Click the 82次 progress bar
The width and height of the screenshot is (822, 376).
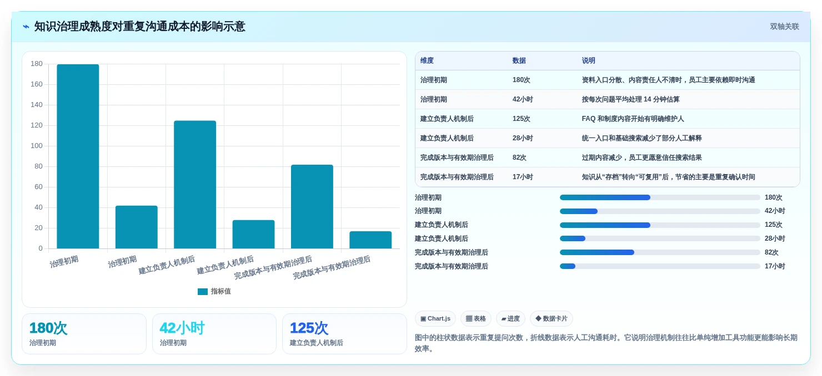coord(660,252)
